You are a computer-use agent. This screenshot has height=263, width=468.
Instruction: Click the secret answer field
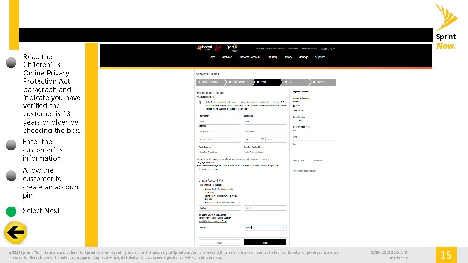point(220,227)
